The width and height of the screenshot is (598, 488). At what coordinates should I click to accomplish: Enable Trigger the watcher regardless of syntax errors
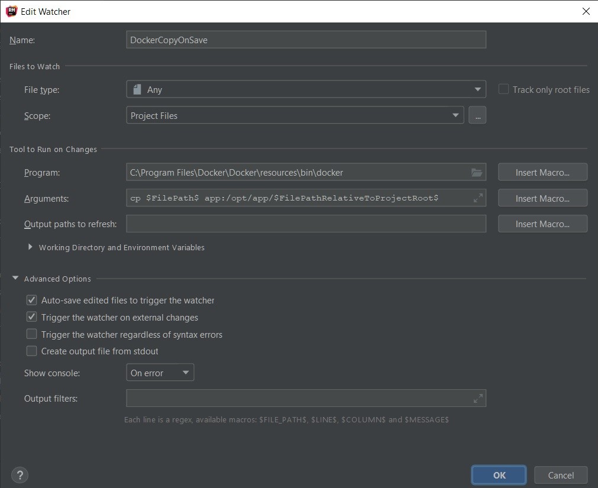click(x=32, y=334)
